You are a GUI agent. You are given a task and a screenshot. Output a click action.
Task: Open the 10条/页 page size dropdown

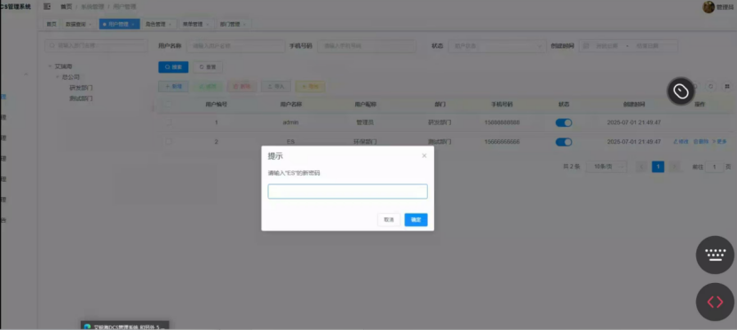click(606, 167)
